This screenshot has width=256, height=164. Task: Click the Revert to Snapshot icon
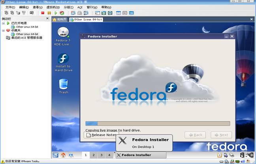[80, 13]
